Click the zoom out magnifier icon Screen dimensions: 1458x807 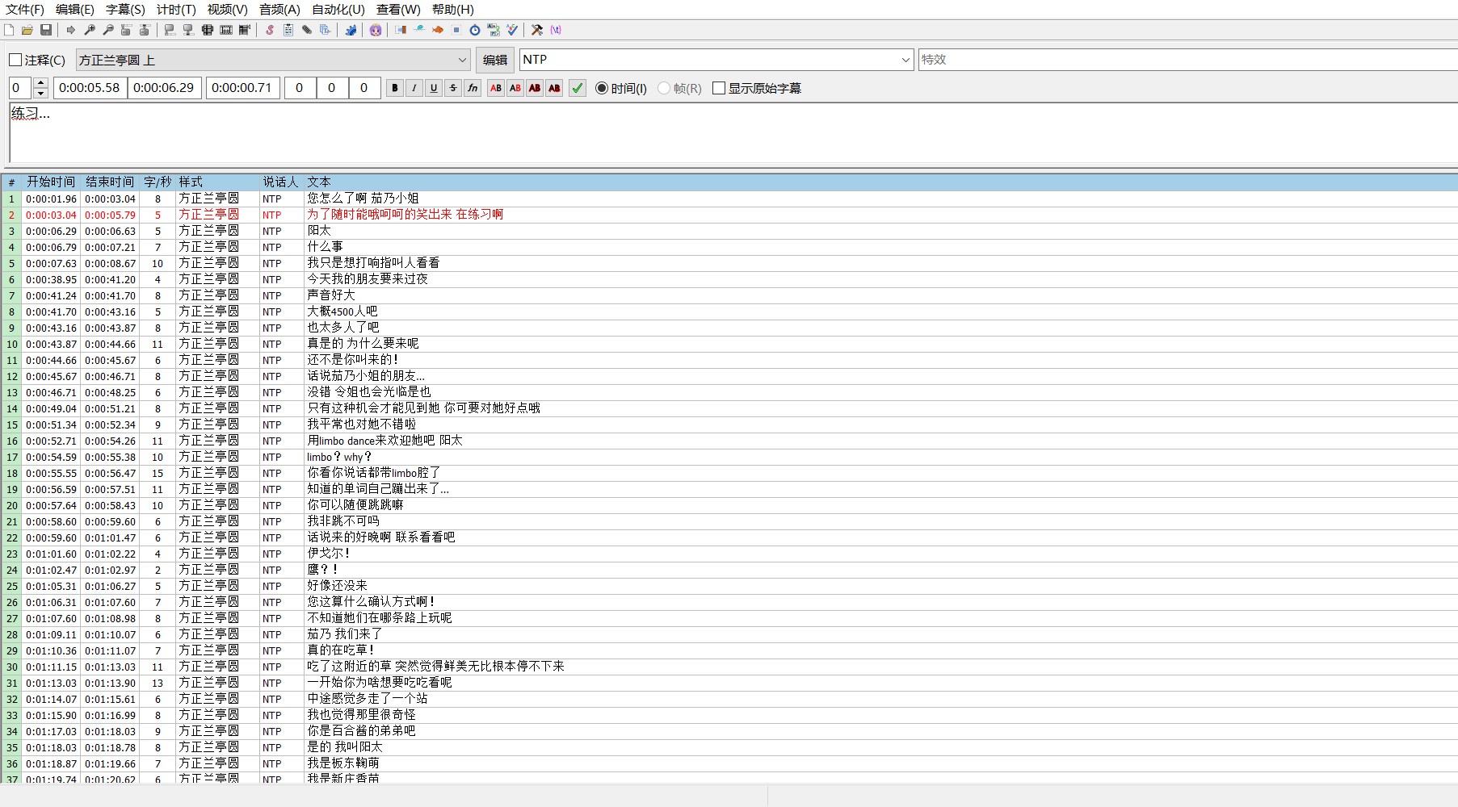pyautogui.click(x=108, y=30)
